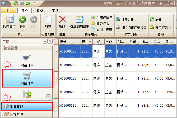Sort by the 数量 column header
The image size is (177, 118).
click(x=134, y=42)
